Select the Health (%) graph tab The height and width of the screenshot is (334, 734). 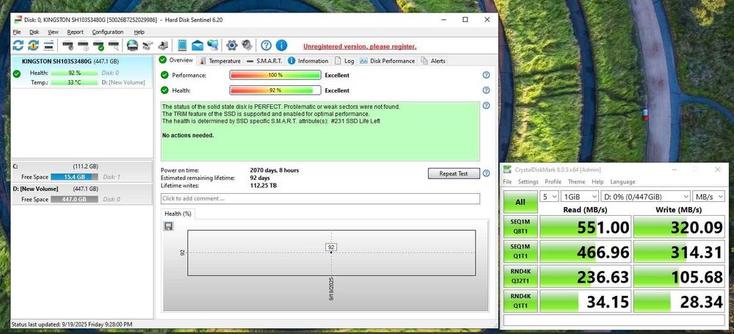[178, 214]
